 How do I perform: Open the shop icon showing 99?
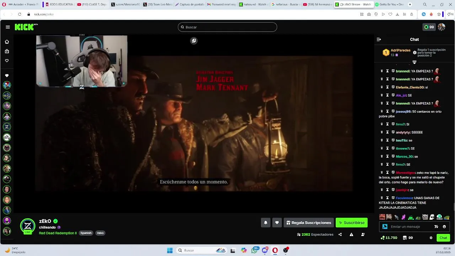[407, 238]
